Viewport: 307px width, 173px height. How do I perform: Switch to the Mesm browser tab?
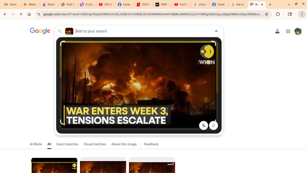[x=30, y=4]
